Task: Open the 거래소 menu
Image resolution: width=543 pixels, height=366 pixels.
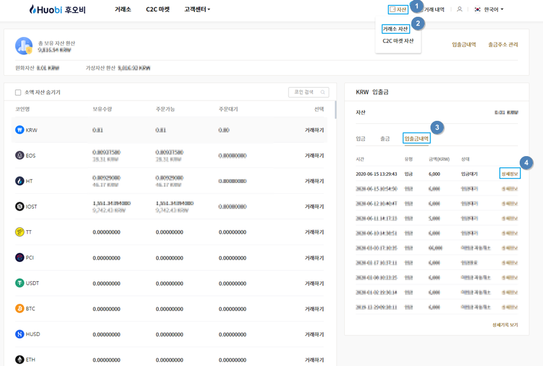Action: pos(123,10)
